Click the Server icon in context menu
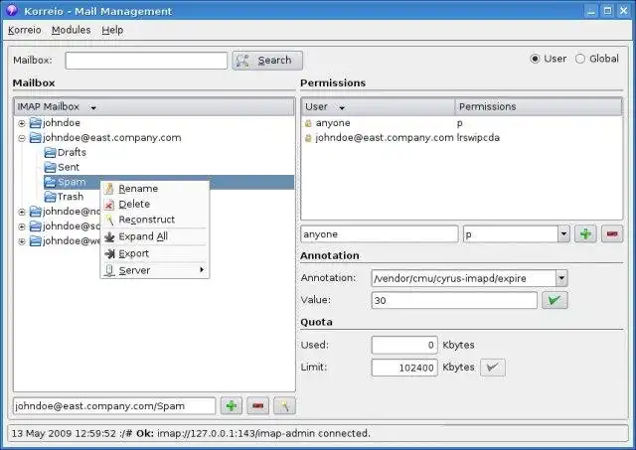The width and height of the screenshot is (636, 450). tap(109, 270)
